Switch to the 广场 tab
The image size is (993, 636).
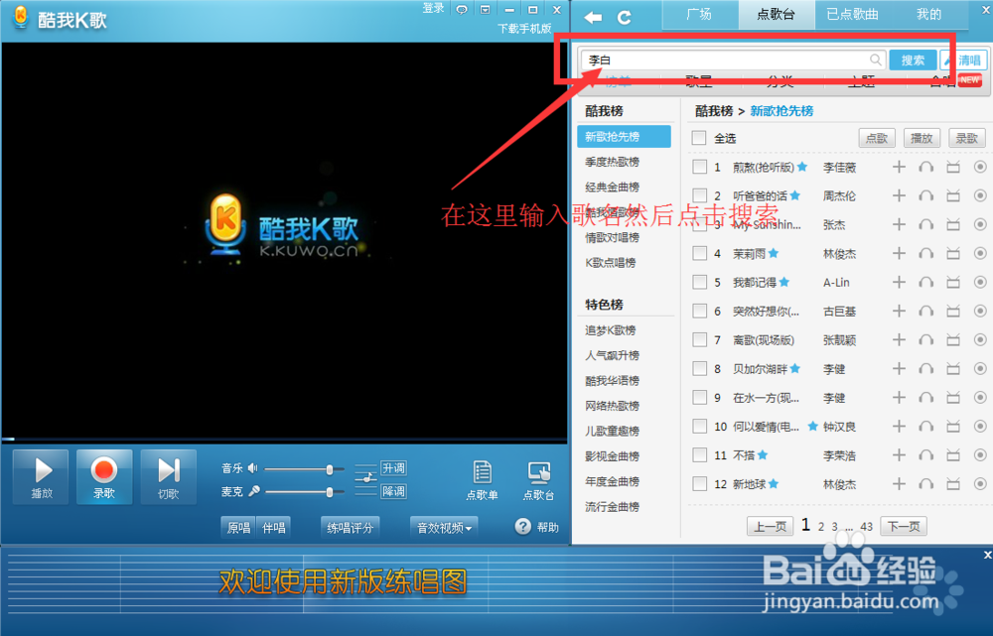699,15
